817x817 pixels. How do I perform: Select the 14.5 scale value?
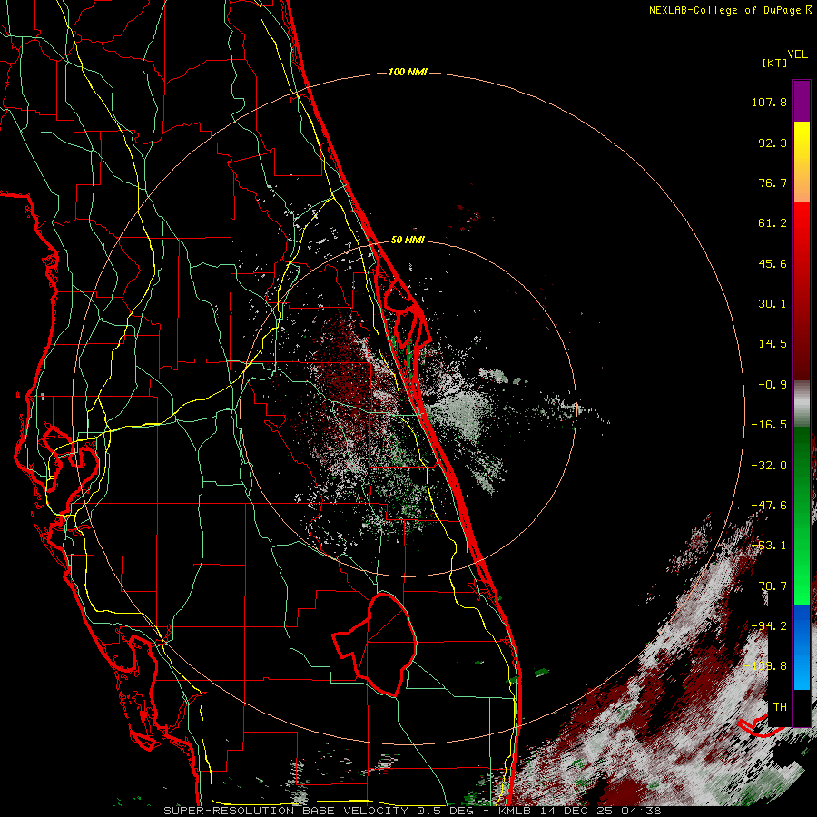(x=773, y=344)
